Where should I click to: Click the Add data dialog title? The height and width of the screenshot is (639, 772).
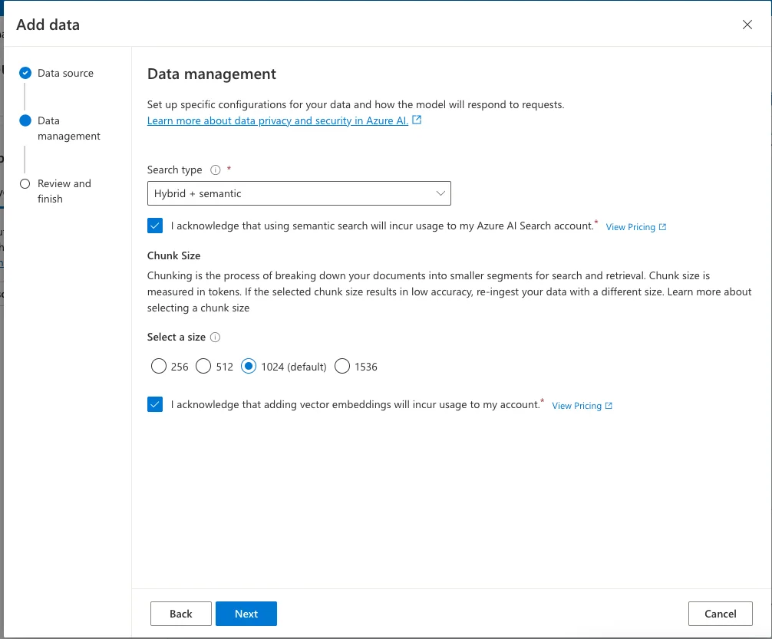[x=48, y=25]
